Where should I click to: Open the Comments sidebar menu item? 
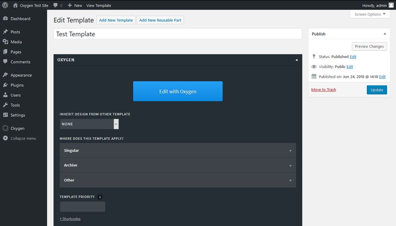[x=20, y=61]
